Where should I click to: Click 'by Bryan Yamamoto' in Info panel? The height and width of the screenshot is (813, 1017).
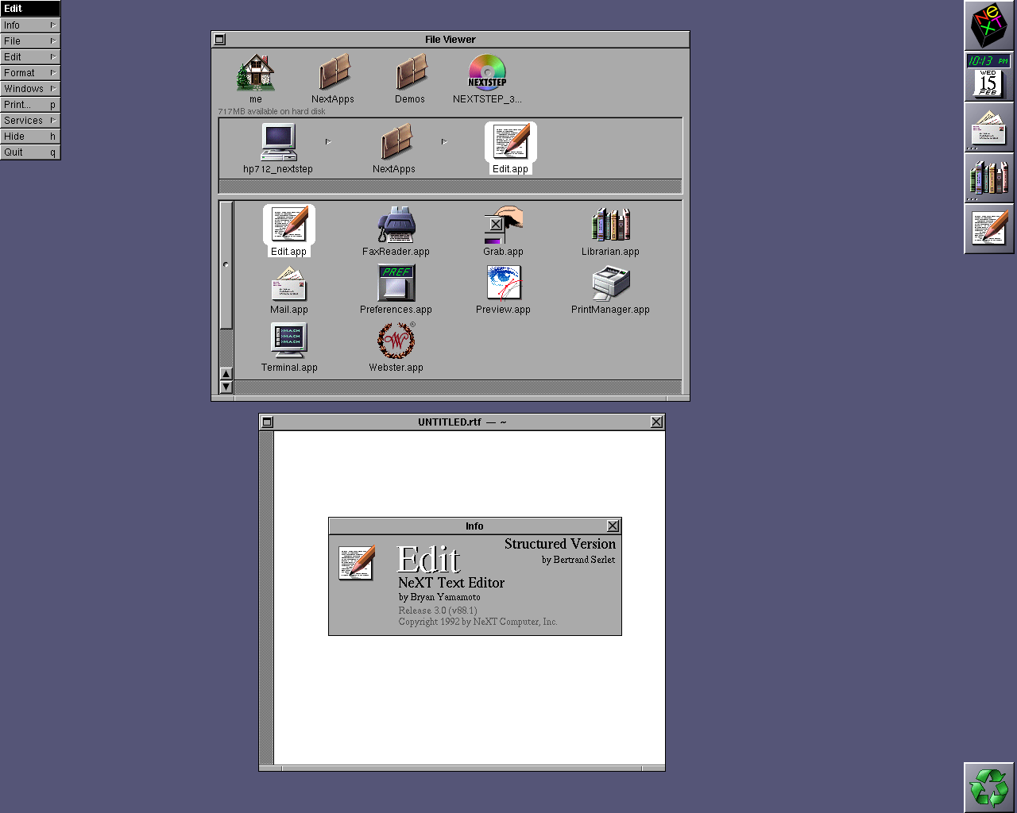[439, 597]
